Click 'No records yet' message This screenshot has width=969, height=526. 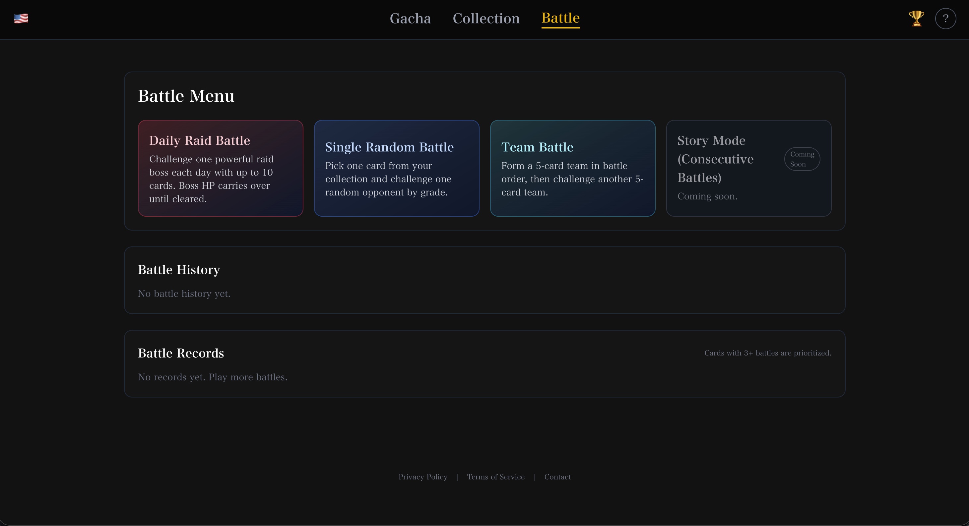(x=213, y=377)
